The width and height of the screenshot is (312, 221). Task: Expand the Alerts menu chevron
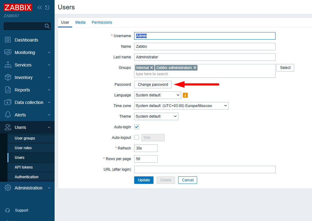click(x=49, y=115)
